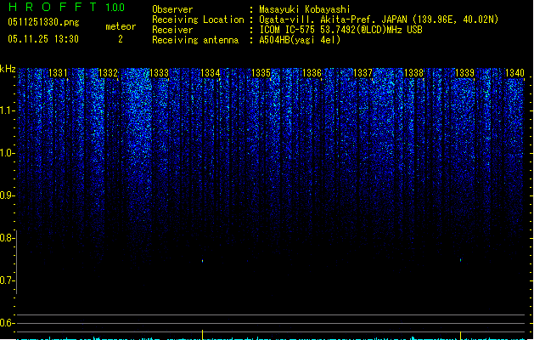Screen dimensions: 534x340
Task: Click the HROFFT 1.0.0 title text
Action: click(67, 7)
